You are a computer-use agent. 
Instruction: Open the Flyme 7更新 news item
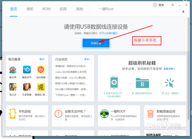point(71,95)
